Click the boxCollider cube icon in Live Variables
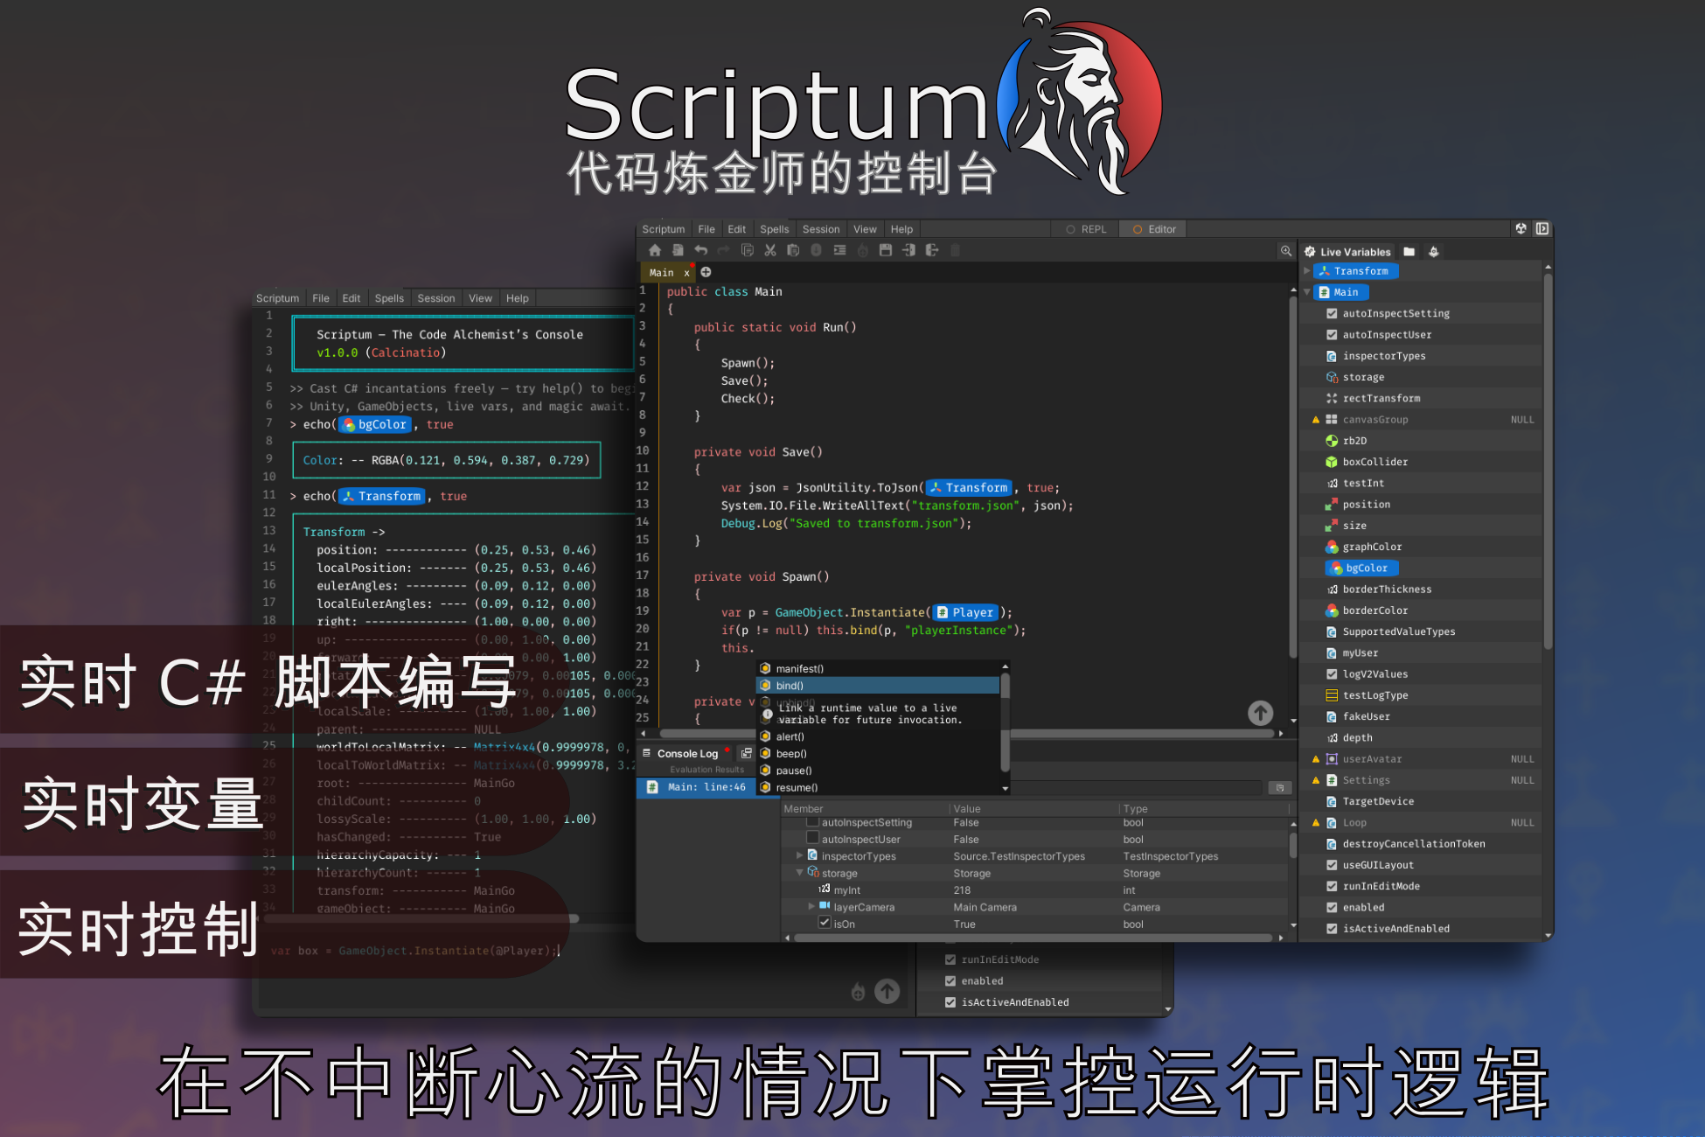Viewport: 1705px width, 1137px height. (x=1332, y=462)
